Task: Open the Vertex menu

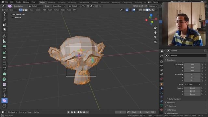Action: point(57,10)
